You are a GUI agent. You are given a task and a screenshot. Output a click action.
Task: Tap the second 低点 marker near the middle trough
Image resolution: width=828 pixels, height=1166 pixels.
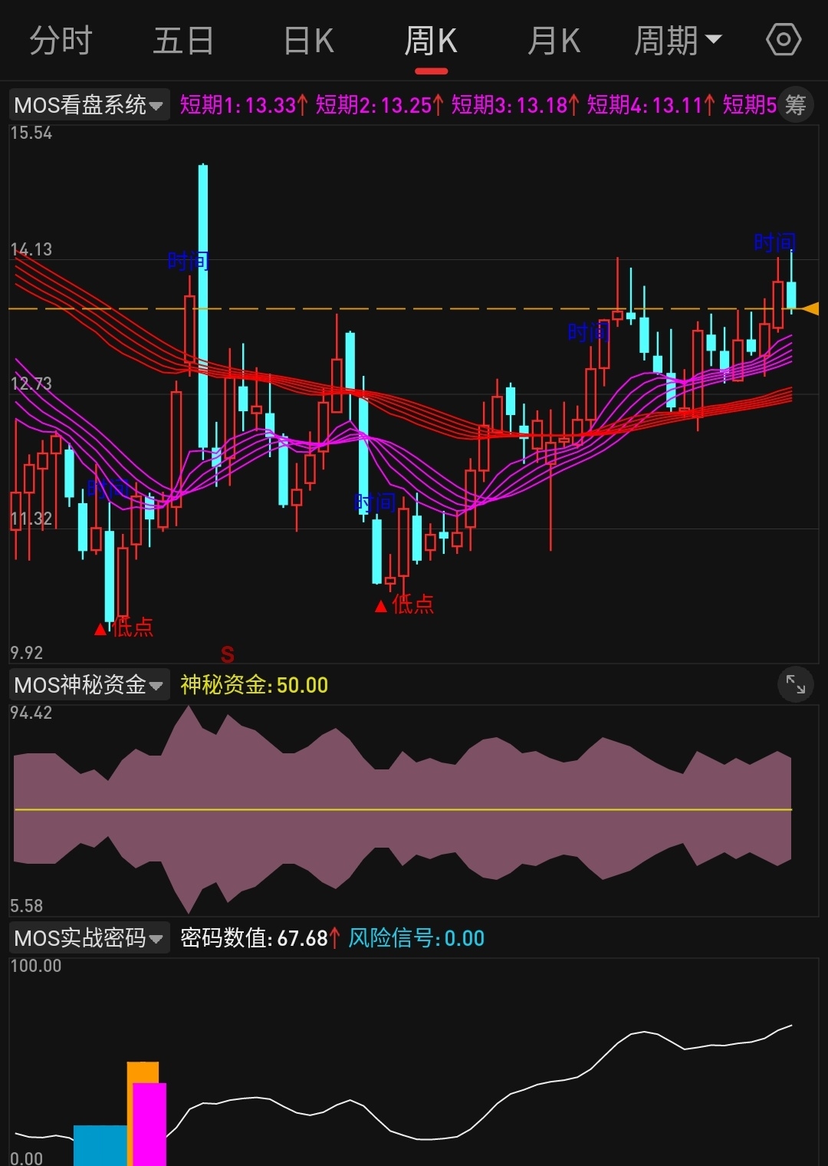coord(404,605)
